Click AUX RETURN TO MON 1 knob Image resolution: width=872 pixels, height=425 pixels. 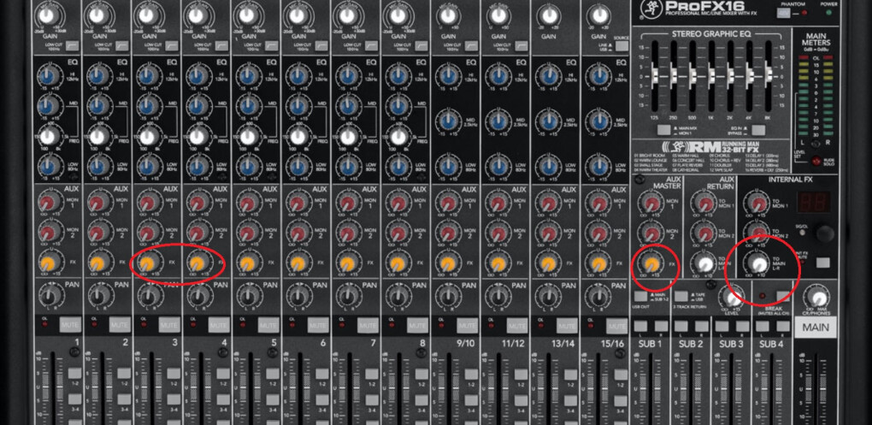tap(705, 203)
